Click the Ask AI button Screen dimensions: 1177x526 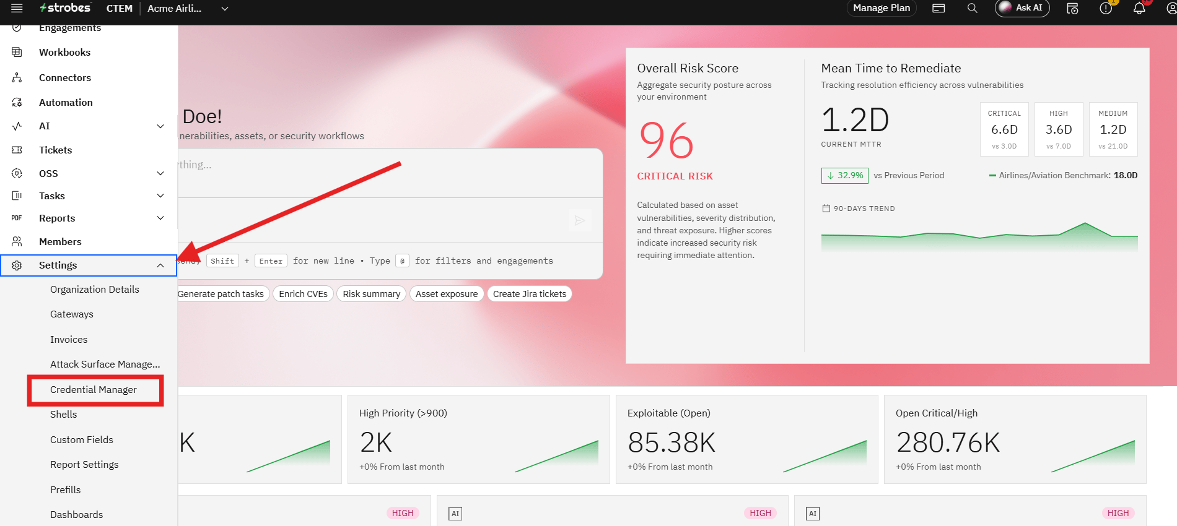[1022, 8]
